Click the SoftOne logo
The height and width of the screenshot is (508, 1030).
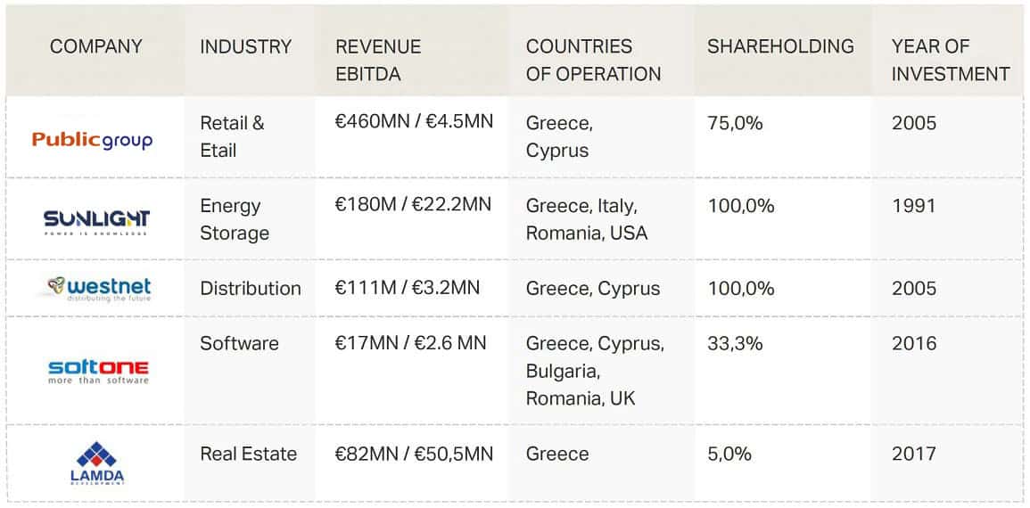98,371
